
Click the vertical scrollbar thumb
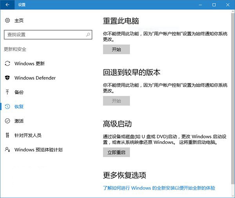click(x=233, y=98)
